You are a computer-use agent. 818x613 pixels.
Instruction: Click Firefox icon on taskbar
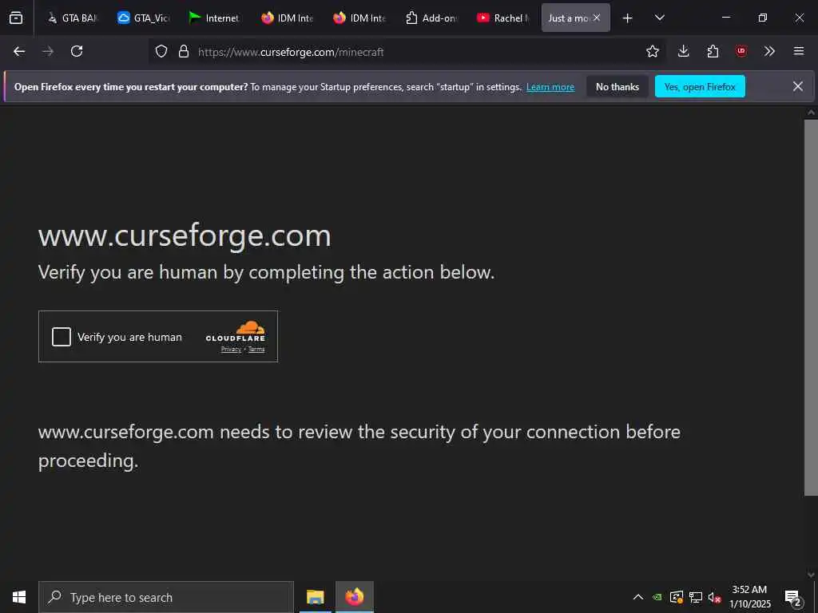(x=354, y=597)
